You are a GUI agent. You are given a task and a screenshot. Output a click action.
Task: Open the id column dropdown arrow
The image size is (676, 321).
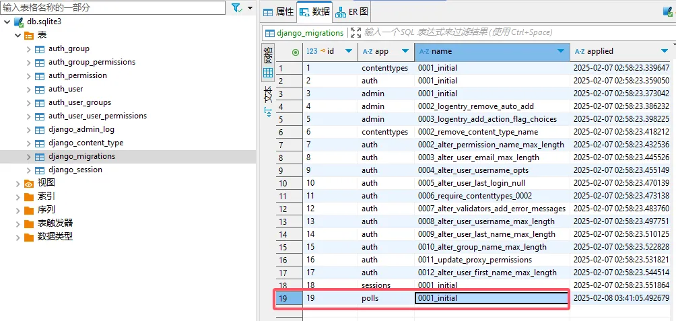pyautogui.click(x=349, y=51)
